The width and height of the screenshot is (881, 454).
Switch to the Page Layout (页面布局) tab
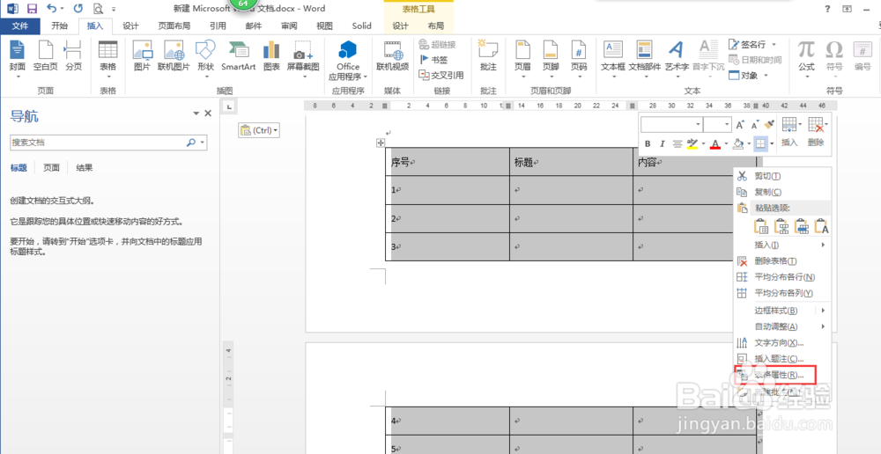[174, 26]
